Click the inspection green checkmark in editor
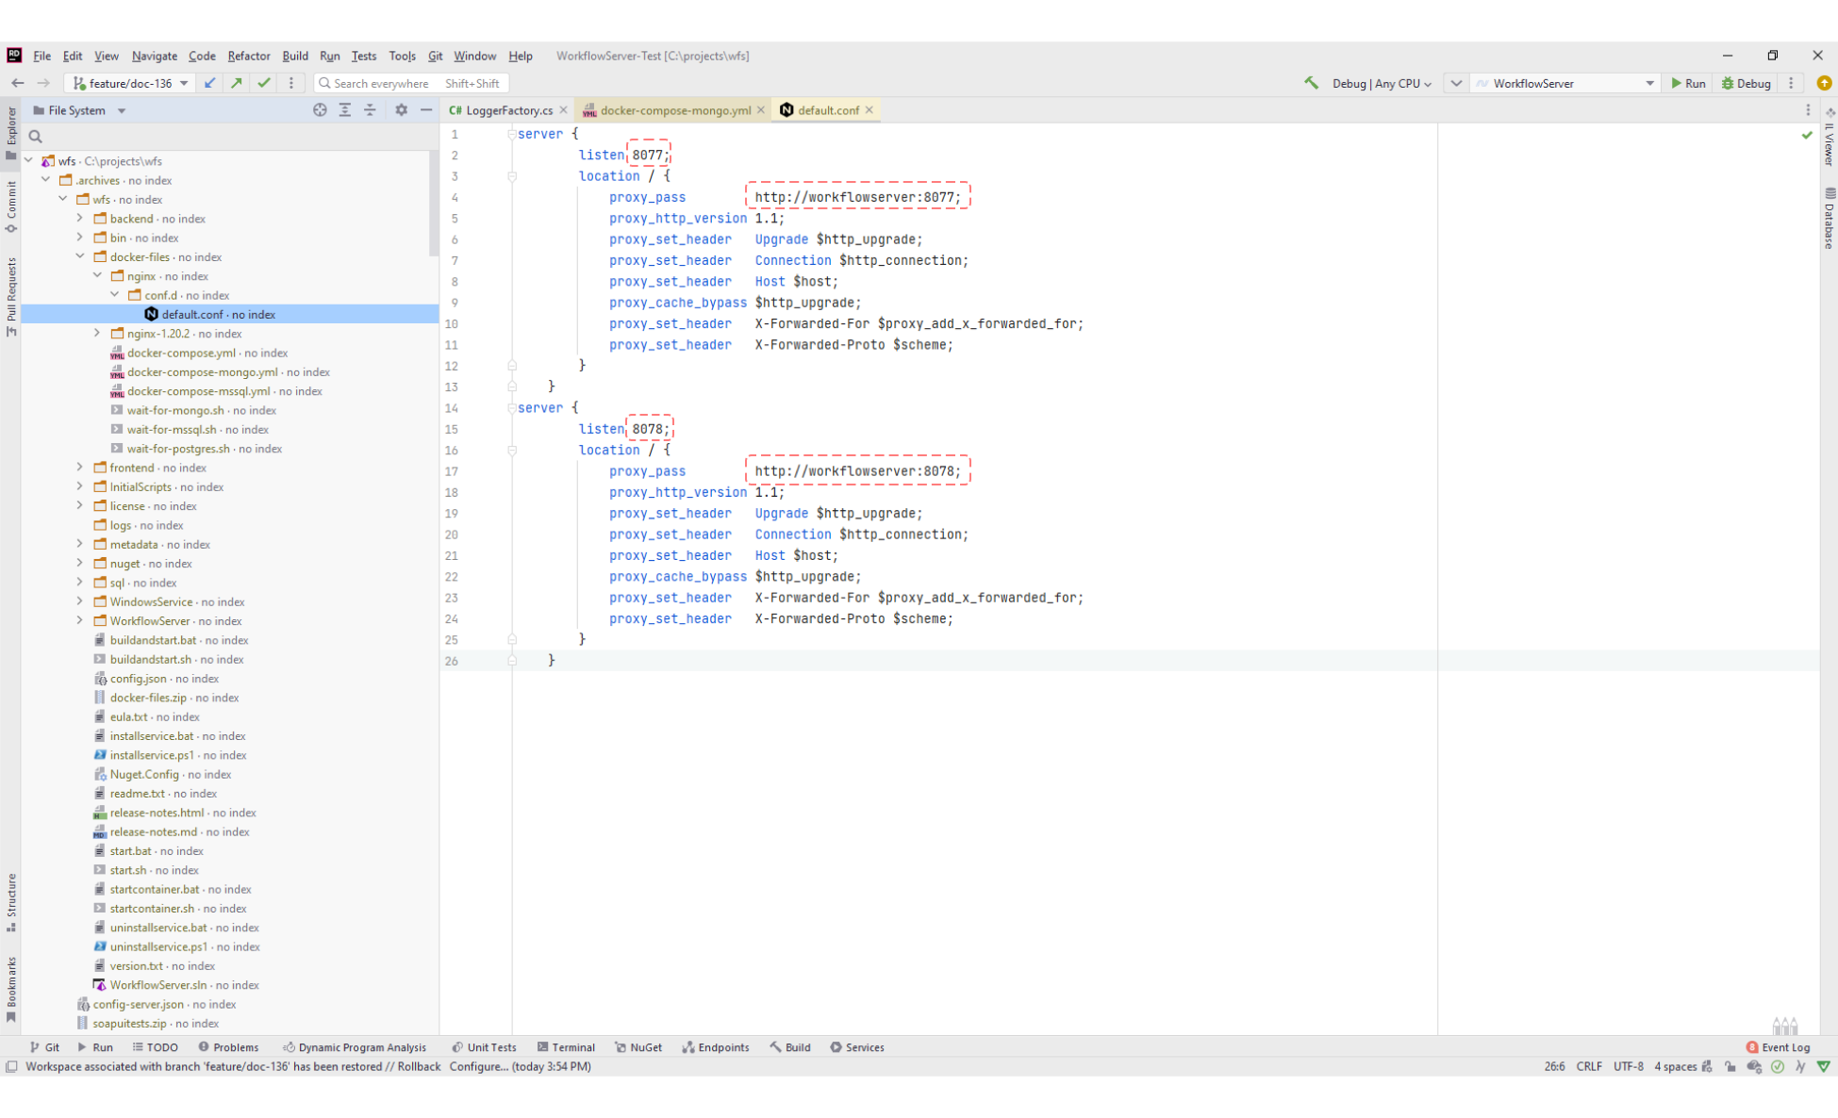 (x=1807, y=135)
